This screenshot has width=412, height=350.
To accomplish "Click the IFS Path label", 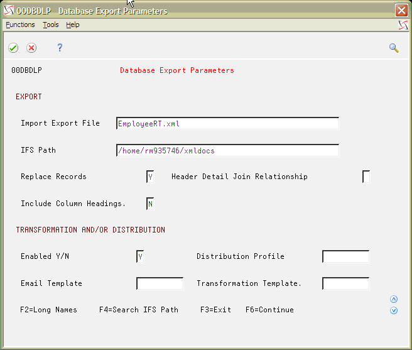I will (38, 150).
